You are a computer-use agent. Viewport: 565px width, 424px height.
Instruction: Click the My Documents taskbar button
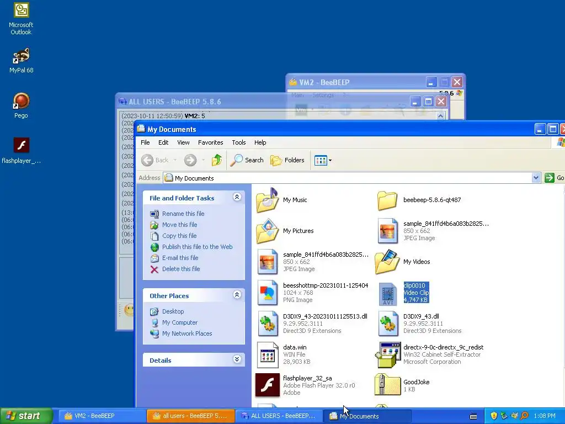(367, 416)
